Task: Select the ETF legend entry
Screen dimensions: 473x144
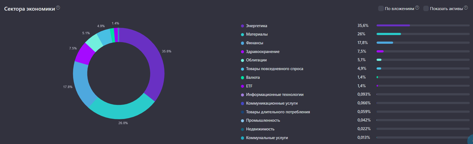Action: click(x=249, y=86)
